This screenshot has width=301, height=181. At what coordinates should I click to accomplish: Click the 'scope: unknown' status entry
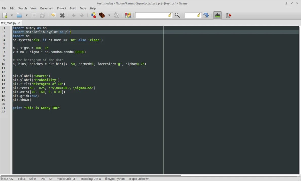[x=139, y=179]
